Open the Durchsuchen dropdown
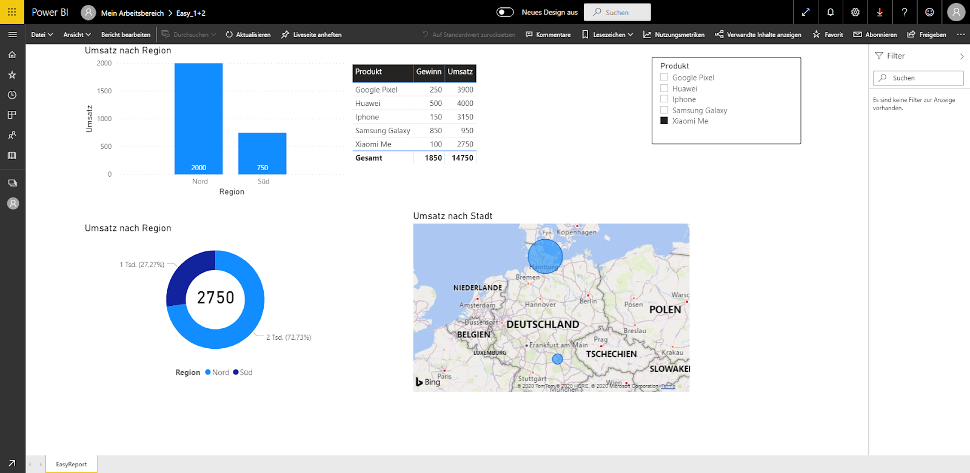The image size is (970, 473). click(189, 35)
